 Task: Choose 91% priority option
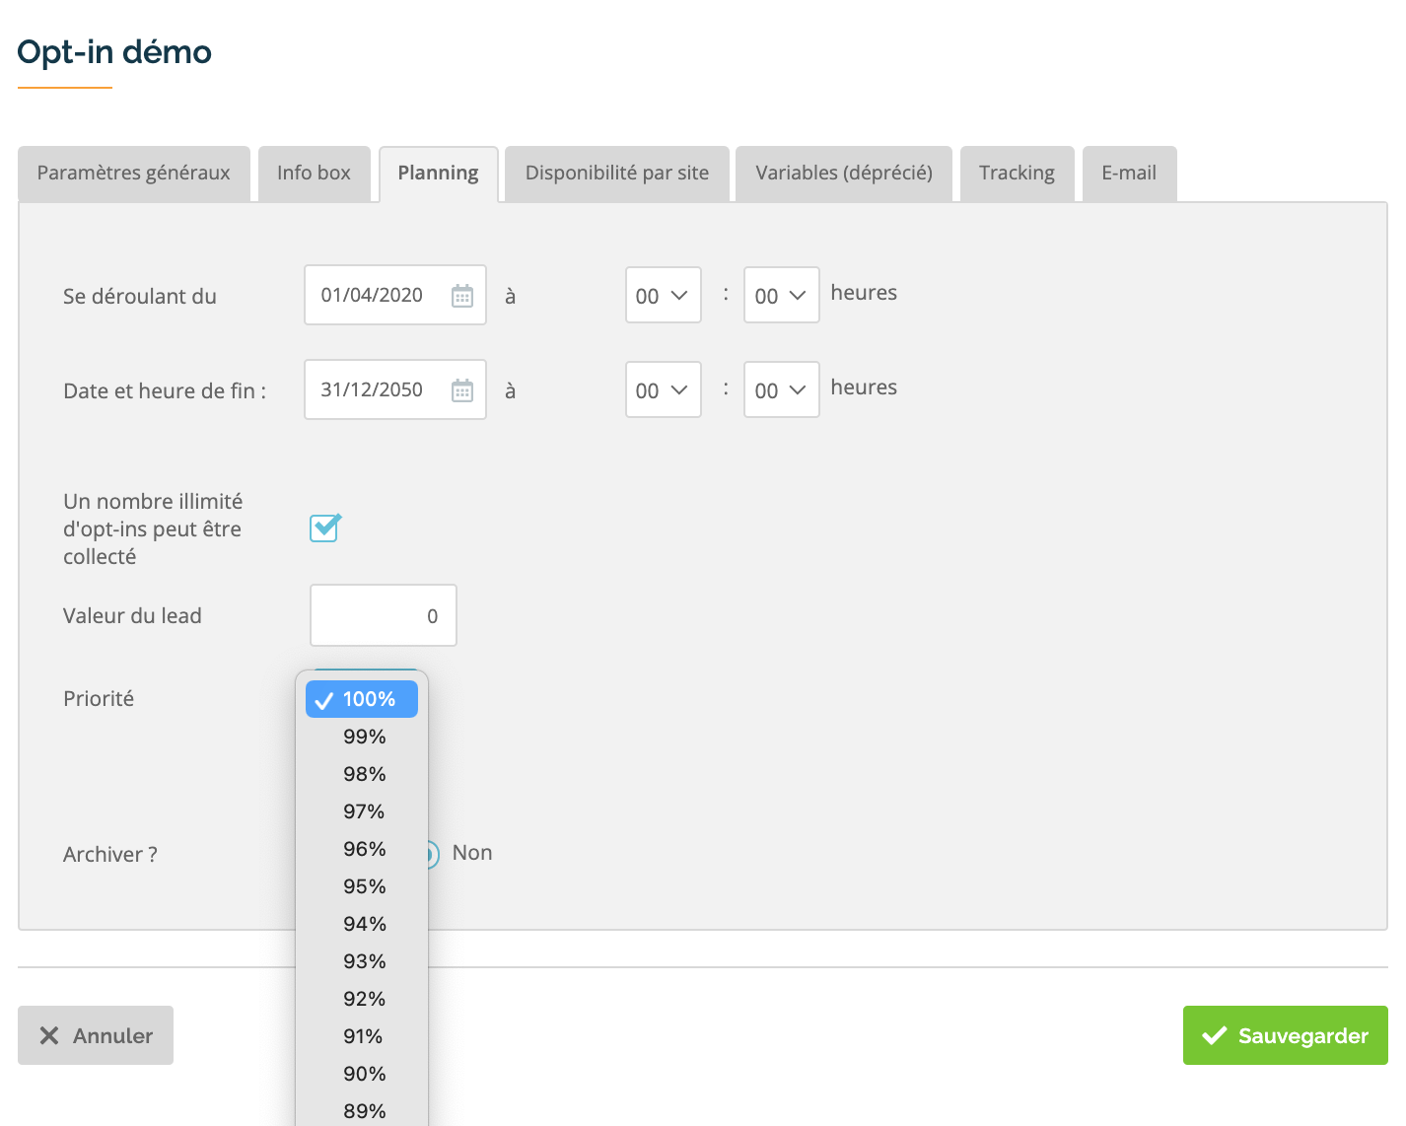click(x=362, y=1036)
